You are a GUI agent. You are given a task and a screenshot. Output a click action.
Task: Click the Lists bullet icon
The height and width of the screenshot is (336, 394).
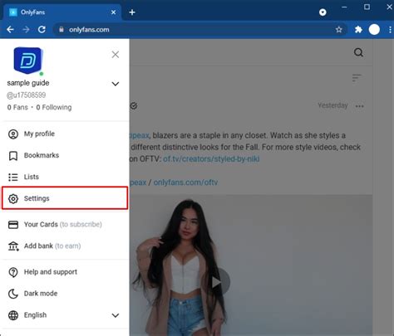pos(13,177)
